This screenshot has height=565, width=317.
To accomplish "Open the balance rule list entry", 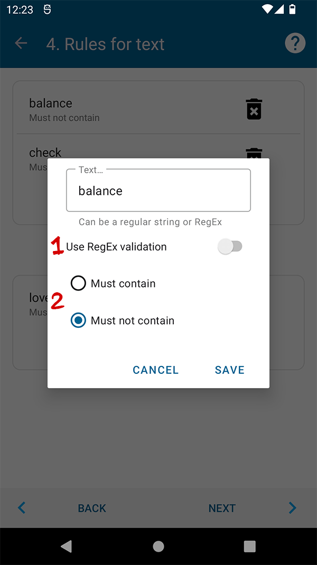I will [x=106, y=109].
